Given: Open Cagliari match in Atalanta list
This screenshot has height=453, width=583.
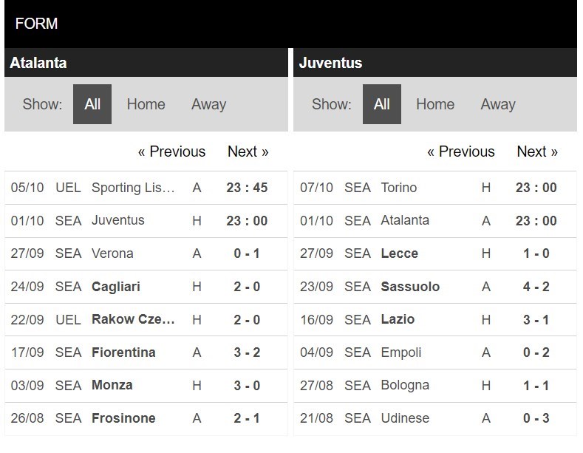Looking at the screenshot, I should pyautogui.click(x=116, y=286).
